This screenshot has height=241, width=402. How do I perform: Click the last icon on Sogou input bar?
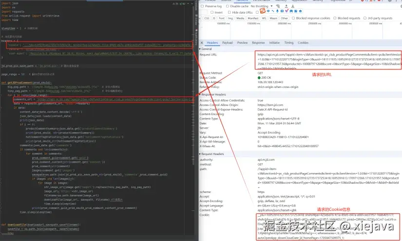pyautogui.click(x=300, y=11)
